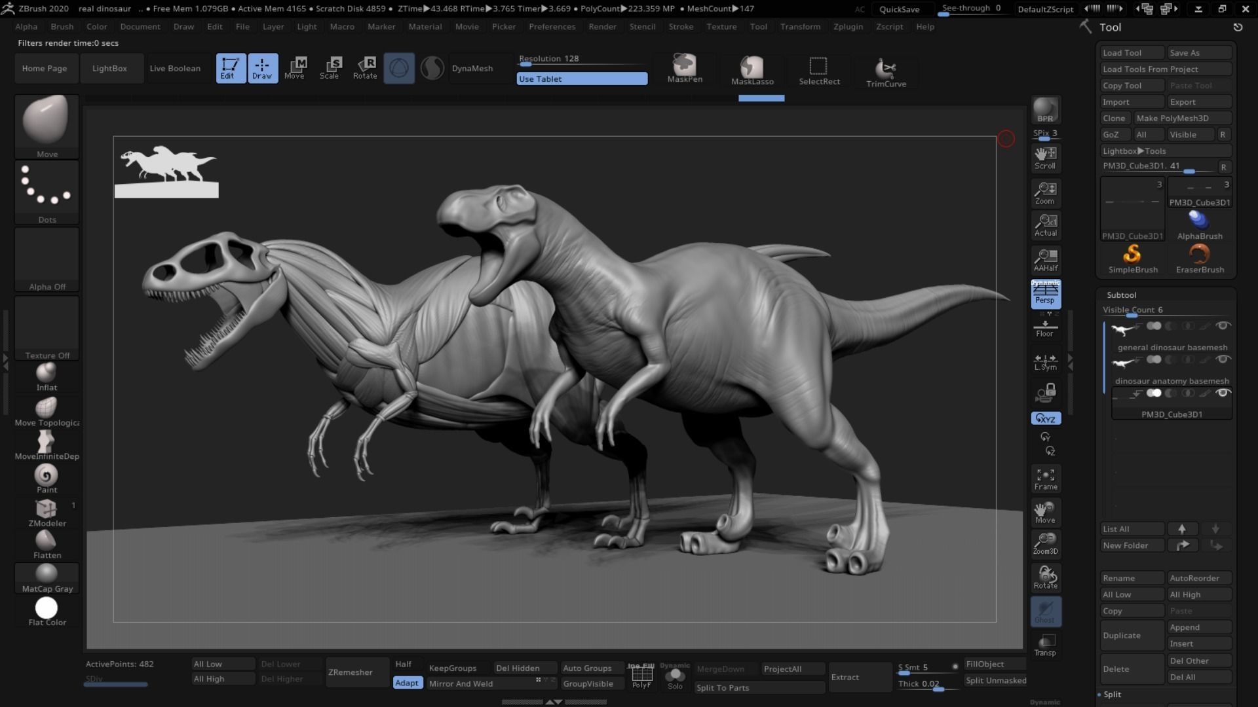The width and height of the screenshot is (1258, 707).
Task: Adjust the Thick 0.02 slider
Action: click(x=927, y=684)
